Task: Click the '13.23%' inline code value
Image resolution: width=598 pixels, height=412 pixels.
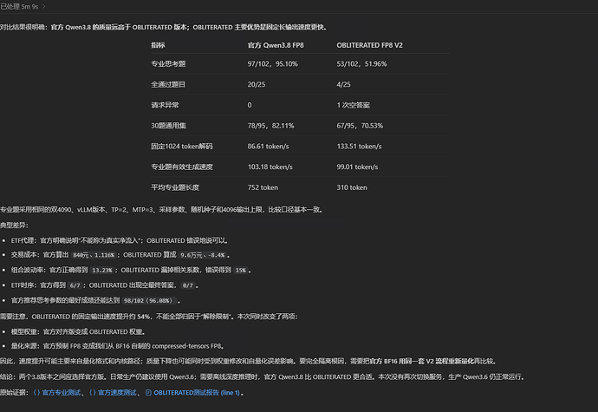Action: pos(101,271)
